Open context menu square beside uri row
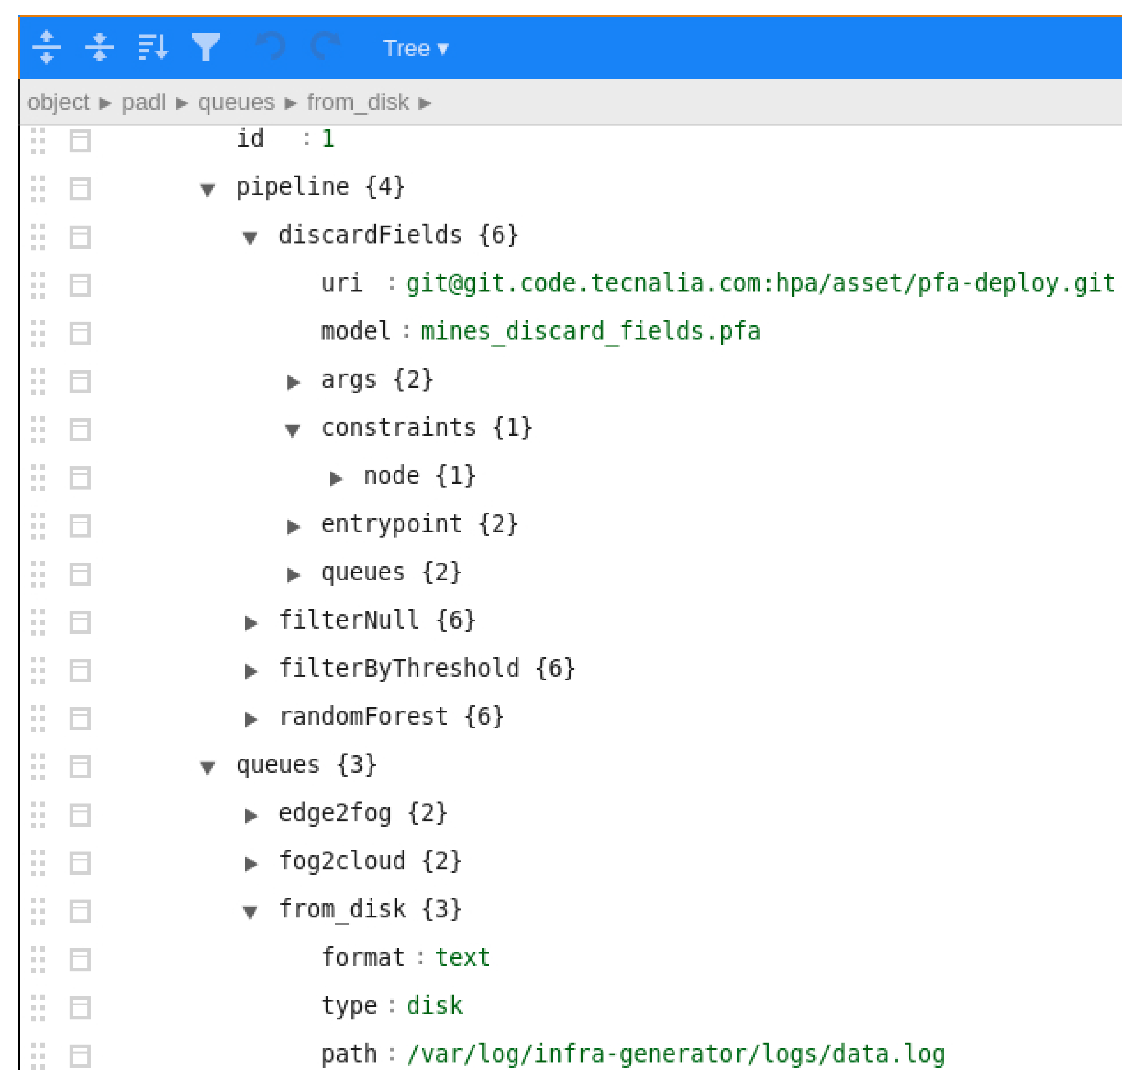 pyautogui.click(x=80, y=285)
